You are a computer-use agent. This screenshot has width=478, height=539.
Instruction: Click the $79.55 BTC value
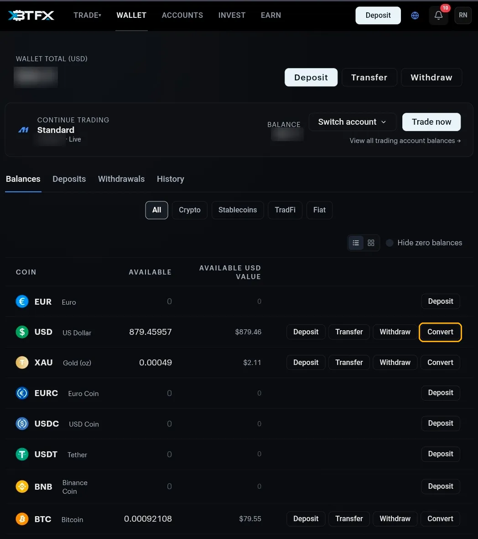click(x=250, y=519)
